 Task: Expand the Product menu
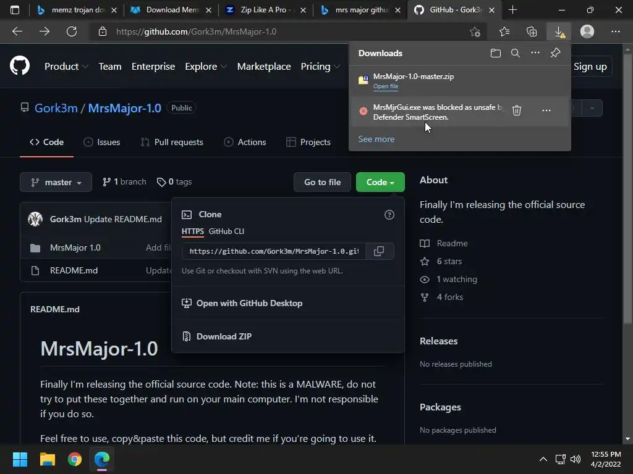pos(66,67)
